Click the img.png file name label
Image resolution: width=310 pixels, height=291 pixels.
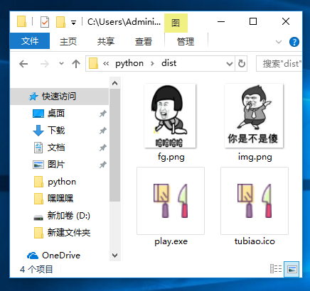tap(255, 157)
